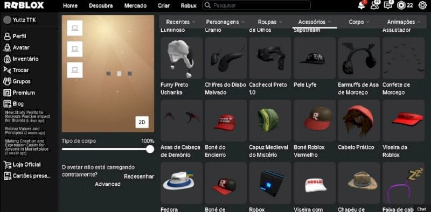
Task: Click the third outfit slot icon in preview
Action: tap(75, 70)
